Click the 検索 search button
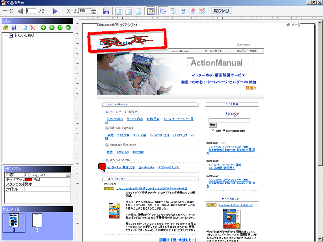Viewport: 323px width, 242px height. click(x=213, y=125)
